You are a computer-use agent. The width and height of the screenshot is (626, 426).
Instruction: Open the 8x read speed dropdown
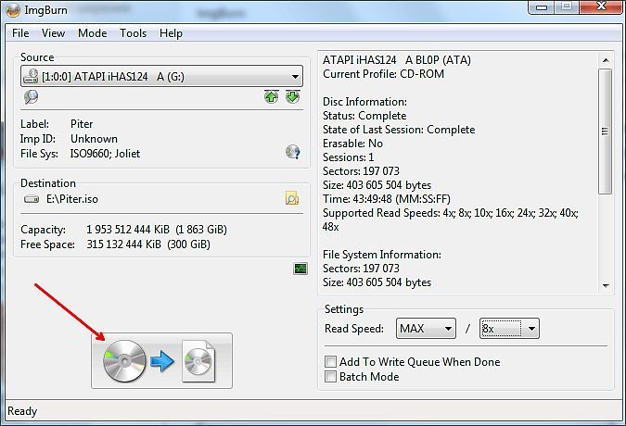pos(509,329)
